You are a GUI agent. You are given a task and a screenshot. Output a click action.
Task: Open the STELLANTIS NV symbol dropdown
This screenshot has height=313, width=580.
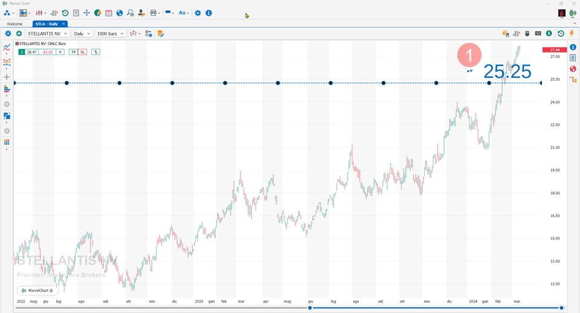pos(47,34)
